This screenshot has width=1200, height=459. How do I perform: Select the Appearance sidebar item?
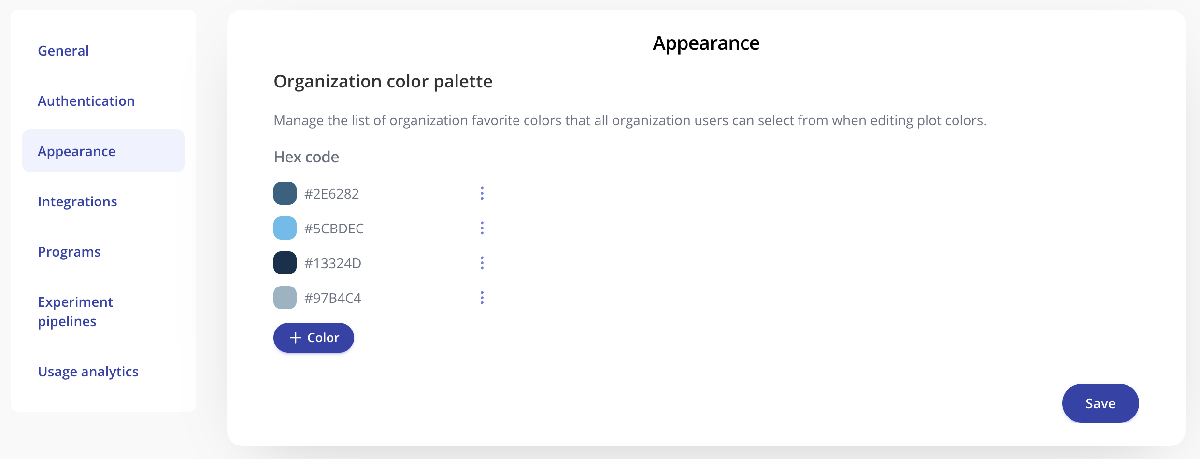(x=77, y=151)
